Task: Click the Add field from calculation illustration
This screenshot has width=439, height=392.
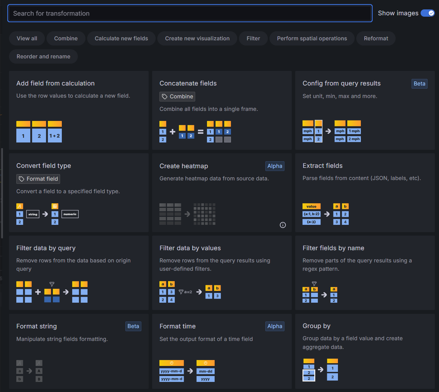Action: pyautogui.click(x=39, y=132)
